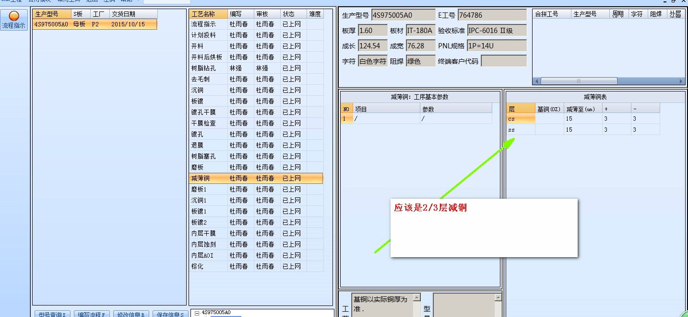Click the 基铜(OZ) column header
Image resolution: width=688 pixels, height=317 pixels.
tap(549, 109)
